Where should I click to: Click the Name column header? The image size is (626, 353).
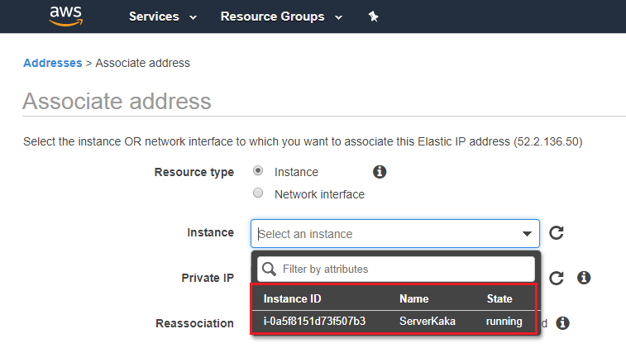(413, 298)
